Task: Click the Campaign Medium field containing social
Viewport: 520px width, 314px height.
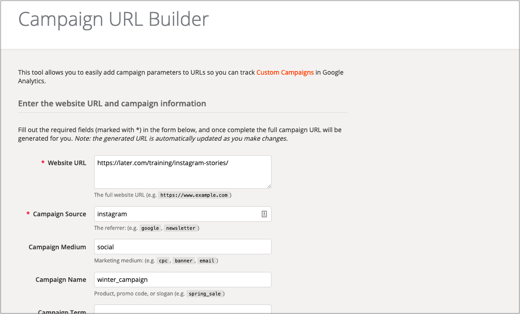Action: [x=183, y=247]
